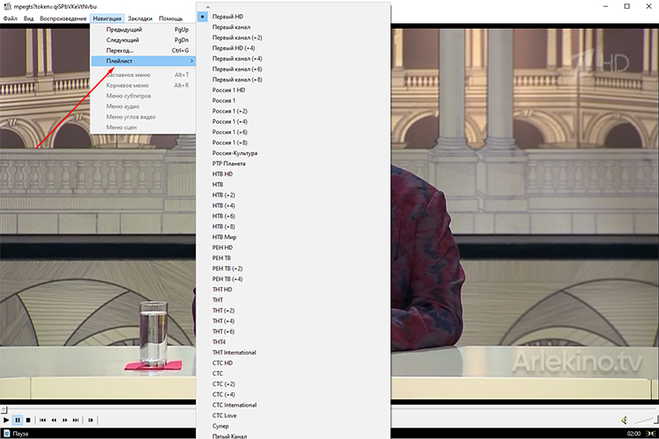Switch to Россия 1 HD channel
The width and height of the screenshot is (659, 439).
293,90
